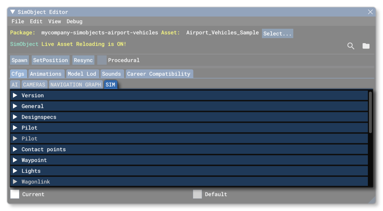Enable the Default checkbox
The width and height of the screenshot is (383, 211).
pyautogui.click(x=197, y=194)
